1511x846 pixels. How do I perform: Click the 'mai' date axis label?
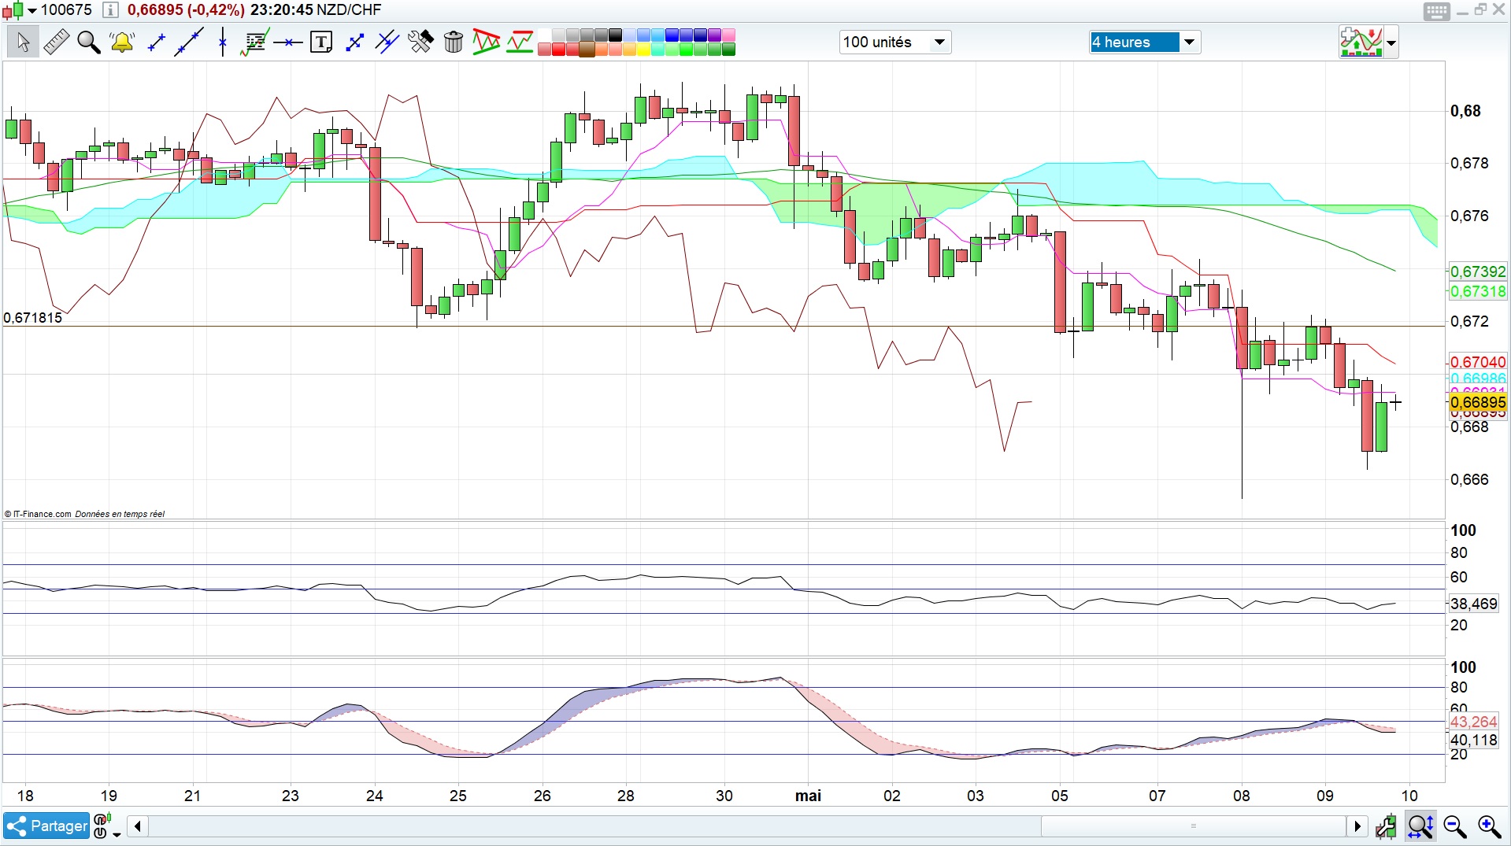(x=808, y=796)
